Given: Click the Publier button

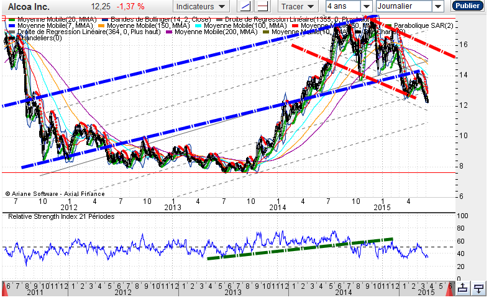Looking at the screenshot, I should 467,6.
